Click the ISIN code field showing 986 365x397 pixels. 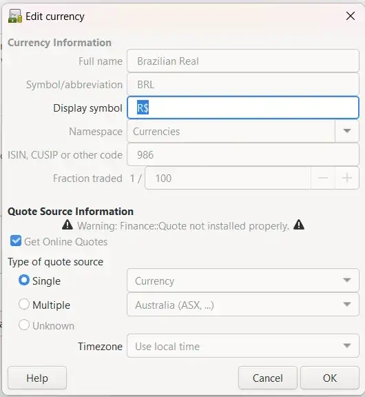coord(243,154)
